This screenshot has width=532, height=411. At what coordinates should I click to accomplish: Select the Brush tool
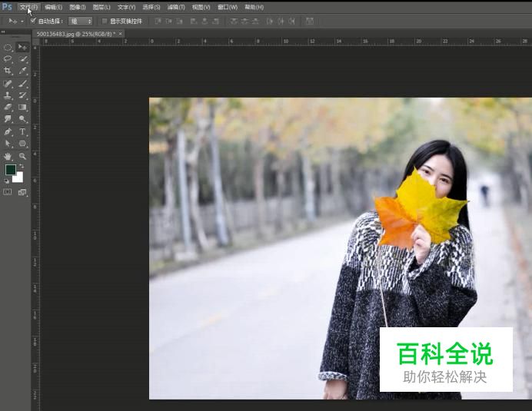pos(22,83)
